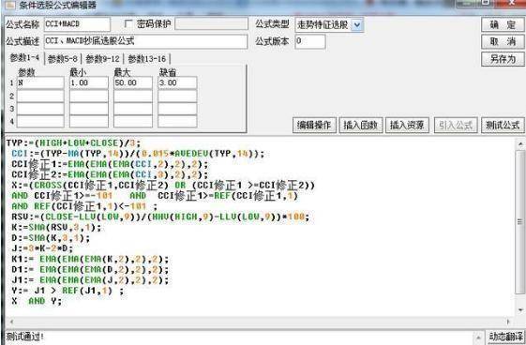Enable the 密码保护 checkbox
This screenshot has width=526, height=345.
click(x=128, y=23)
